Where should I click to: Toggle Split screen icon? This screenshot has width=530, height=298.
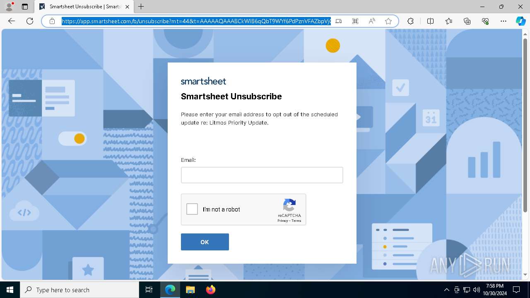[x=430, y=21]
